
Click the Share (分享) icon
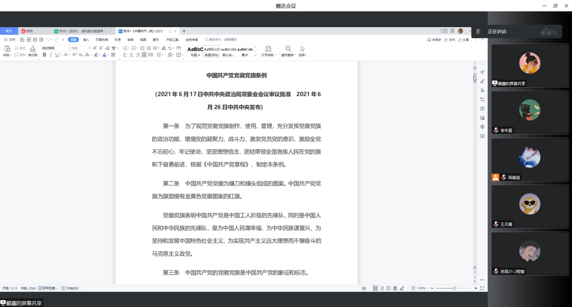pos(463,40)
